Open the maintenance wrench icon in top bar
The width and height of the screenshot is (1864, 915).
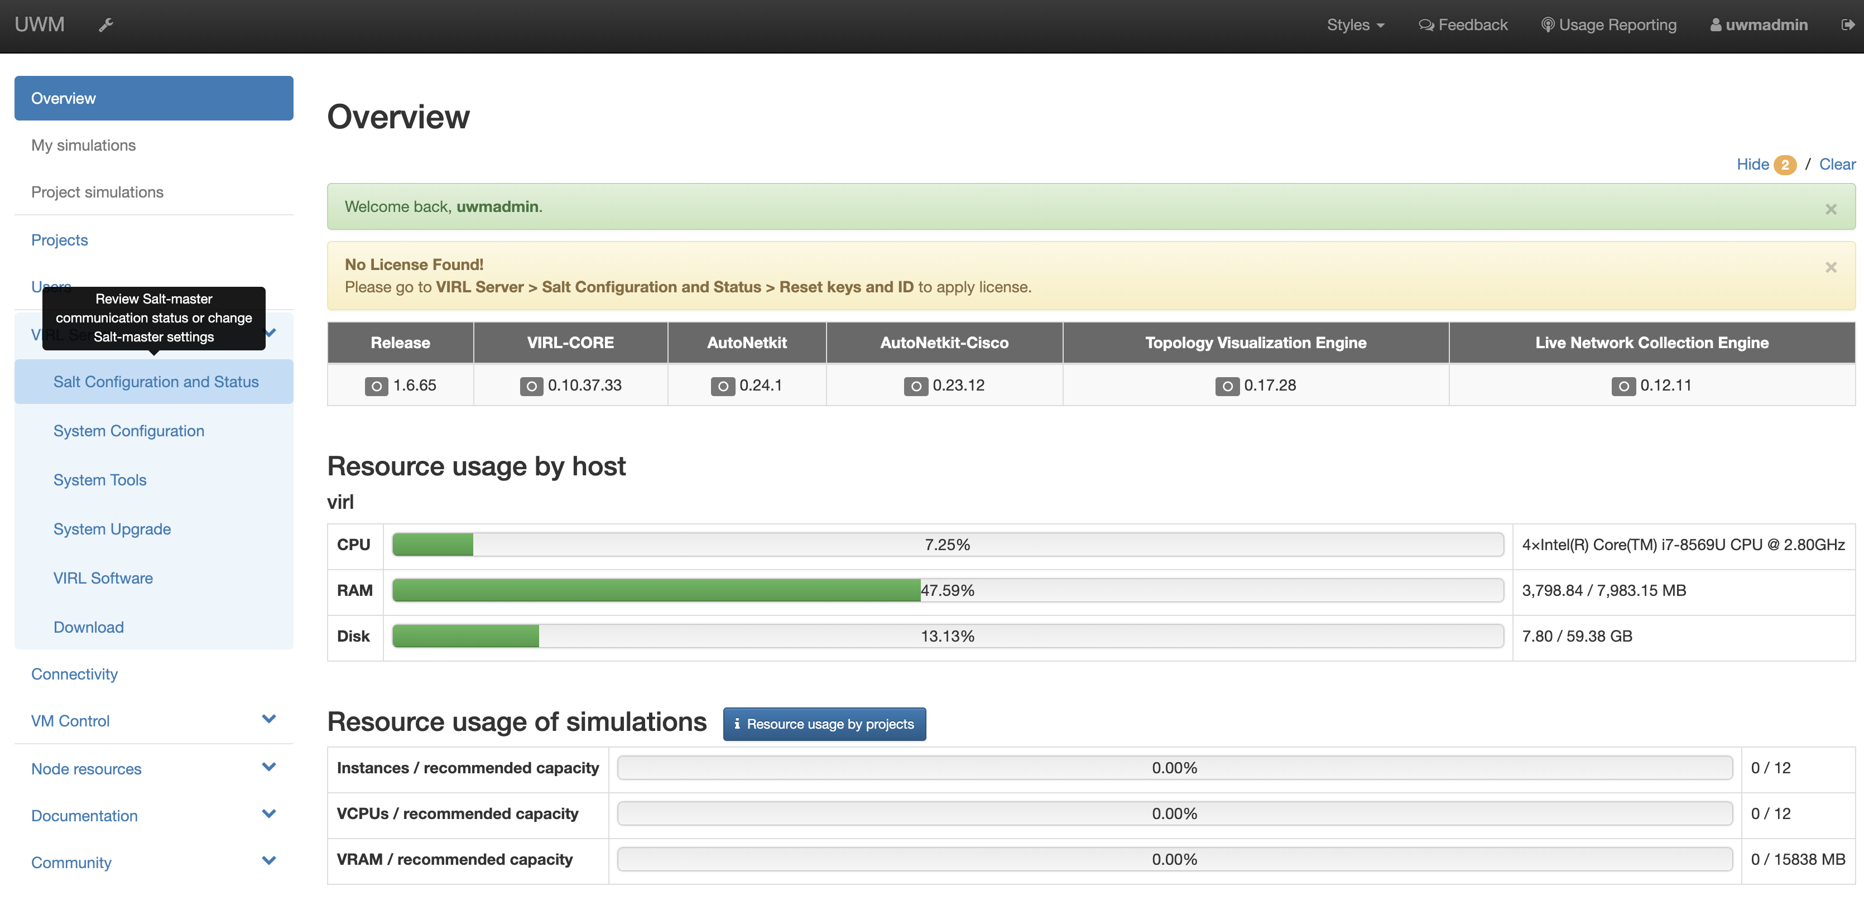[x=105, y=24]
